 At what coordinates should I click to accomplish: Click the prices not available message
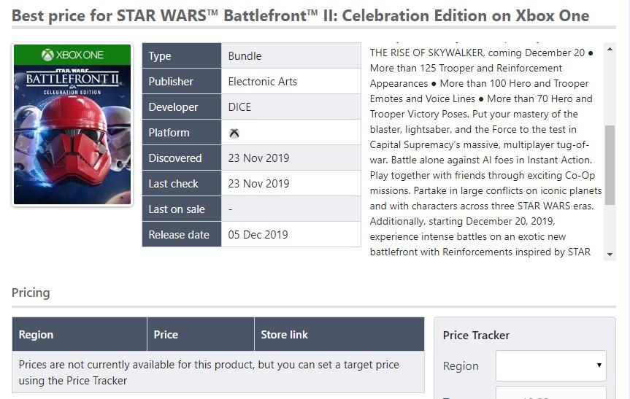click(209, 372)
